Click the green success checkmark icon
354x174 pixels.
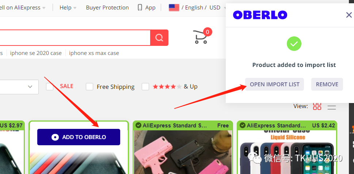pyautogui.click(x=294, y=44)
